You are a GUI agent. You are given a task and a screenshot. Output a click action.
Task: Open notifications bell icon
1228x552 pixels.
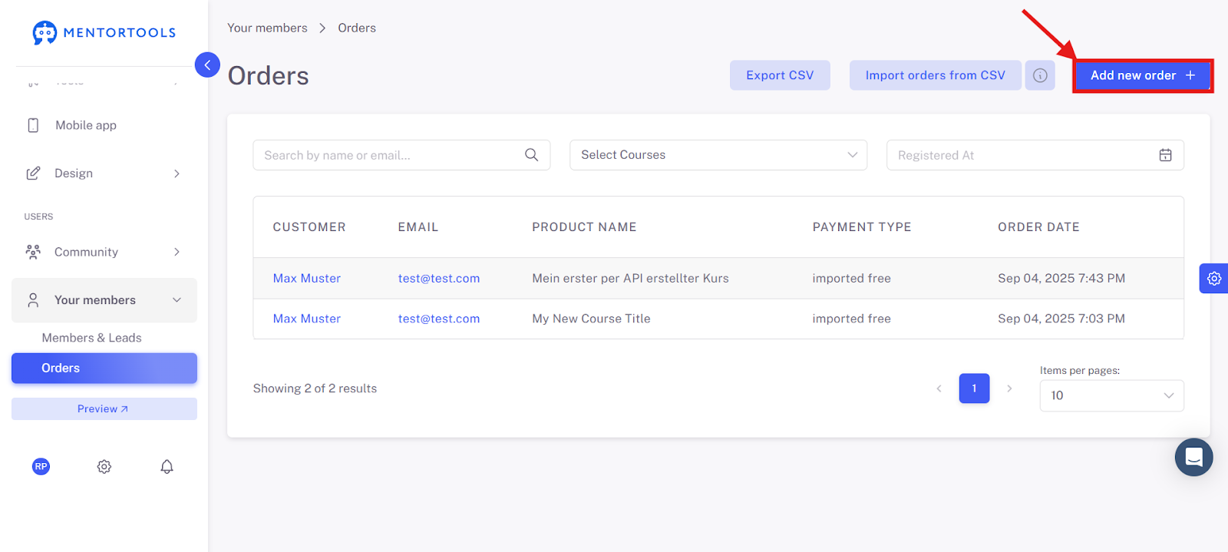167,466
